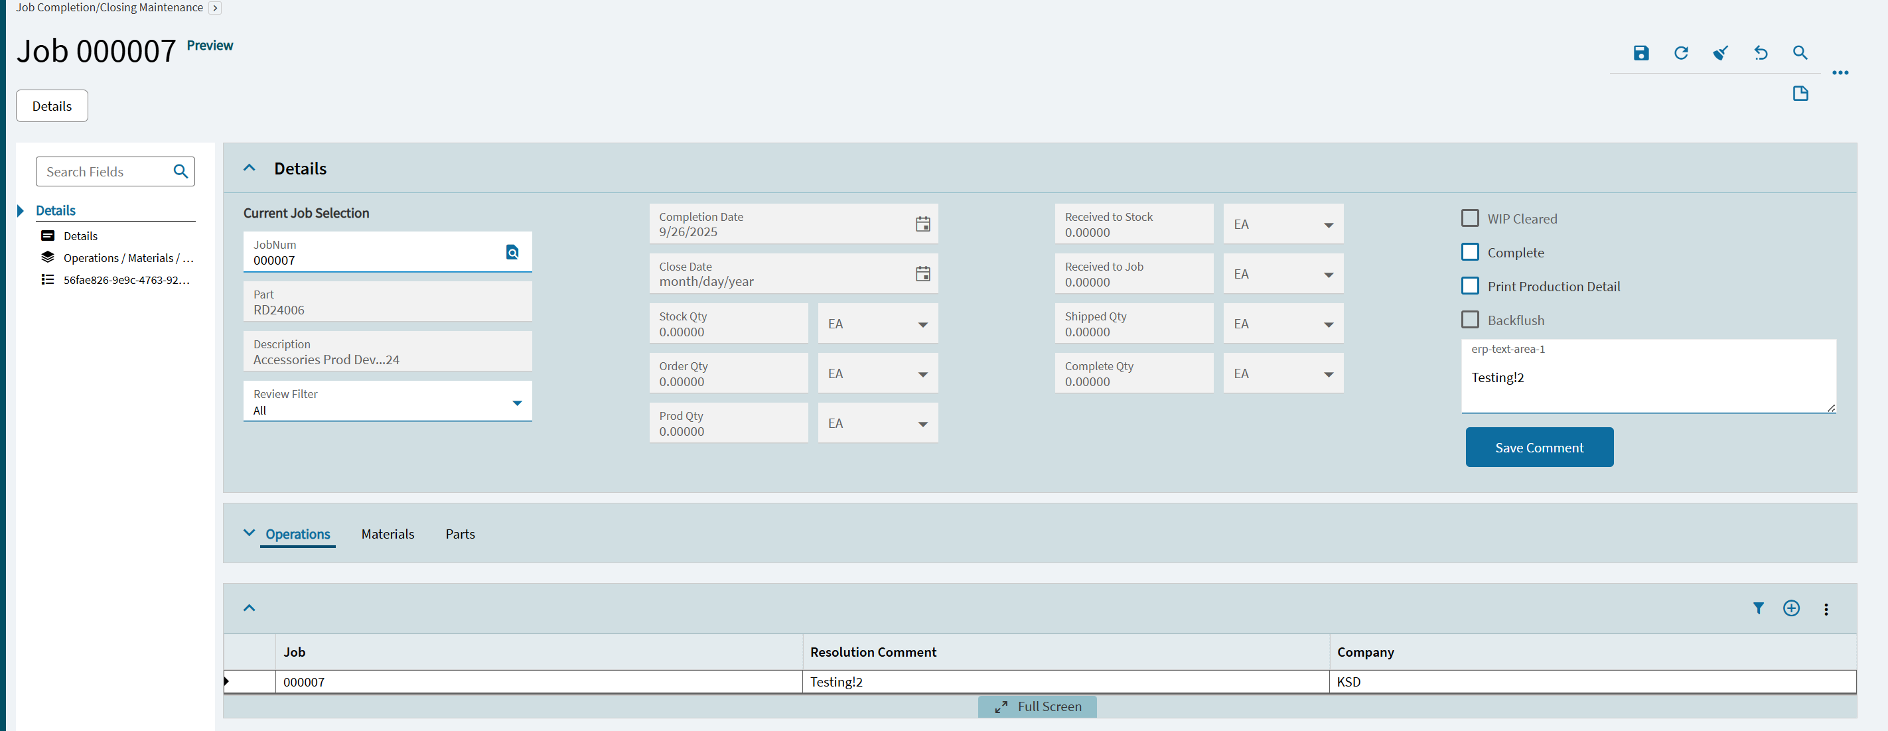This screenshot has height=731, width=1888.
Task: Click the Save Comment button
Action: coord(1538,447)
